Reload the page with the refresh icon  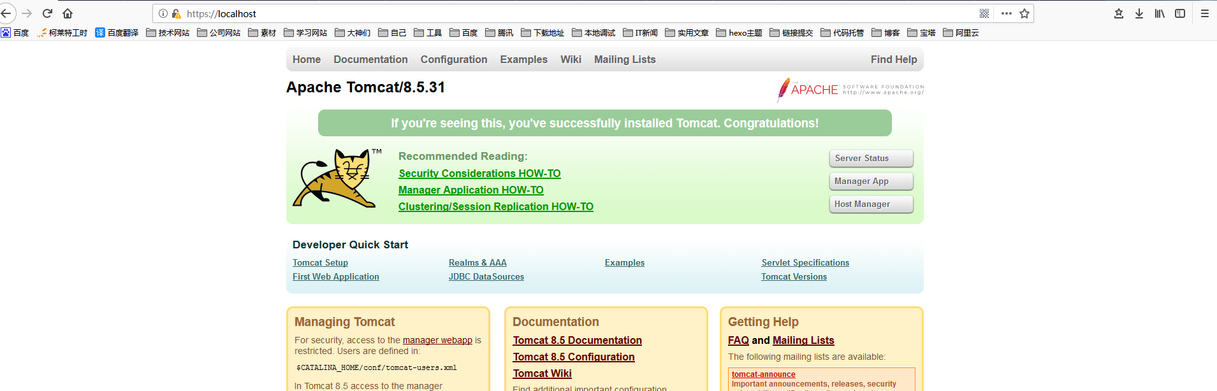pyautogui.click(x=47, y=13)
